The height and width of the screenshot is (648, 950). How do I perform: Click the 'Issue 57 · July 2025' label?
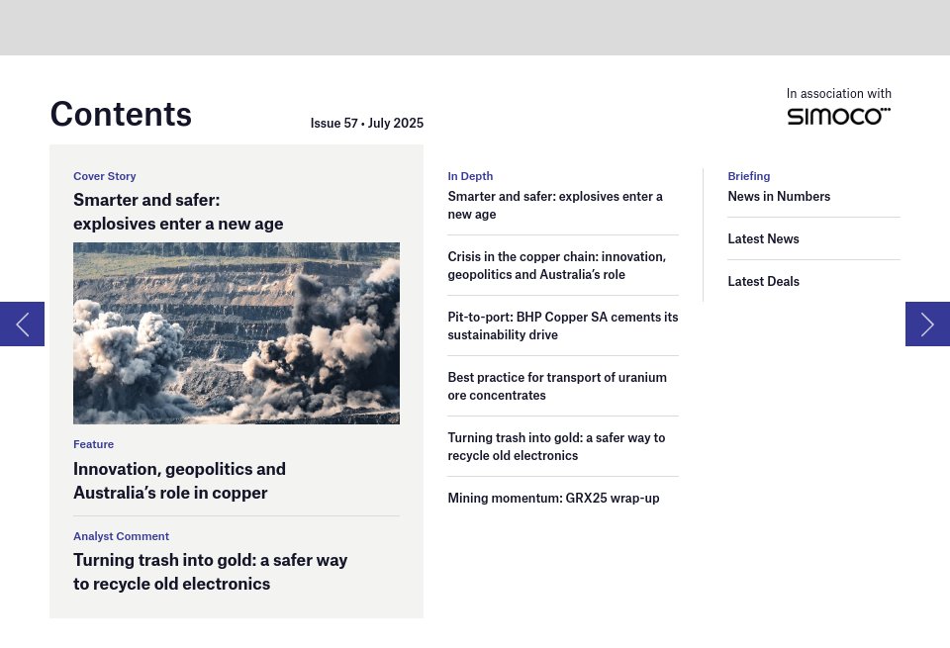(366, 123)
